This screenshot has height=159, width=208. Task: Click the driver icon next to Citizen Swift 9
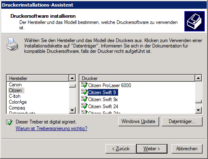[84, 92]
